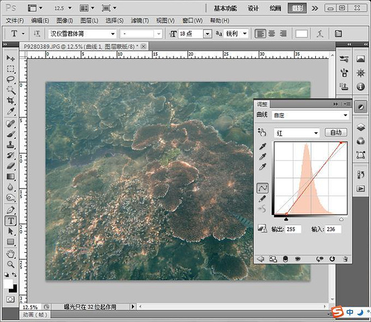The width and height of the screenshot is (371, 322).
Task: Open the 滤镜(T) menu
Action: tap(140, 21)
